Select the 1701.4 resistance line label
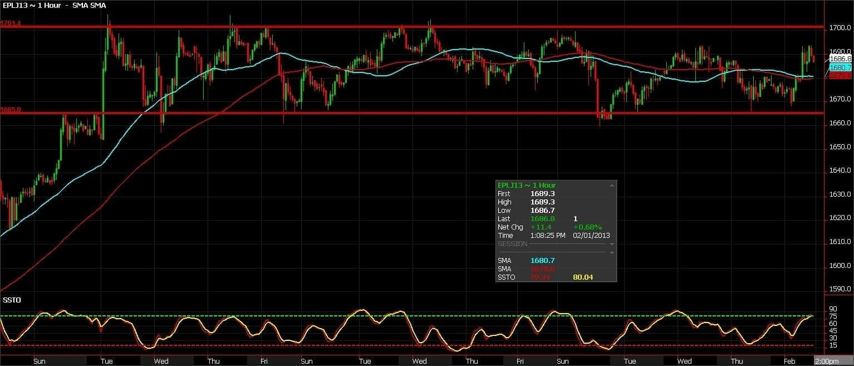Viewport: 854px width, 366px height. point(11,23)
